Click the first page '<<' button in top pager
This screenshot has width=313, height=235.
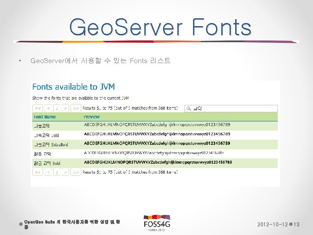38,108
